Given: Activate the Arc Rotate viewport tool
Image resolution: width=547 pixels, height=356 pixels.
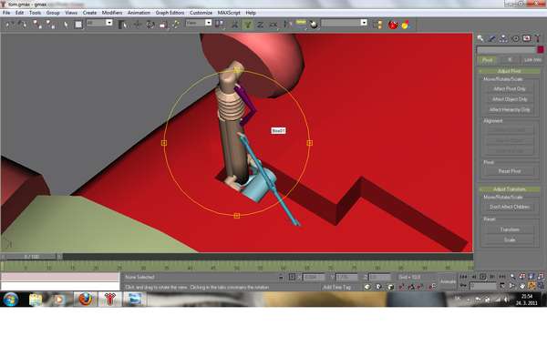Looking at the screenshot, I should [532, 286].
